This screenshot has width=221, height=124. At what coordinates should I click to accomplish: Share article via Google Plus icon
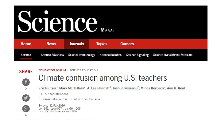pos(26,108)
